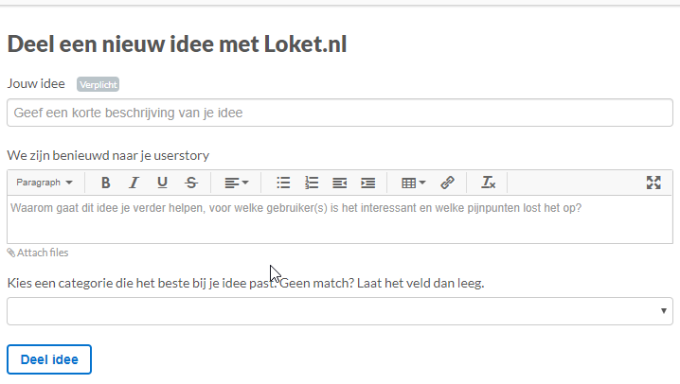
Task: Insert a bulleted list
Action: 282,183
